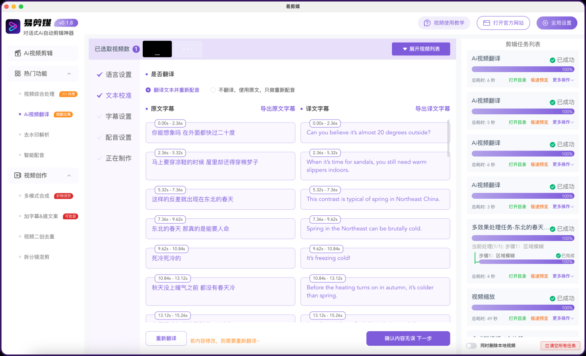586x356 pixels.
Task: Click the selected video thumbnail
Action: (x=157, y=49)
